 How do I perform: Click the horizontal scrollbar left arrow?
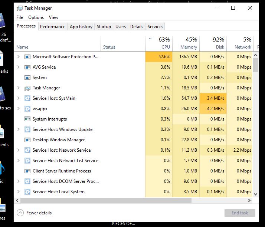(17, 201)
